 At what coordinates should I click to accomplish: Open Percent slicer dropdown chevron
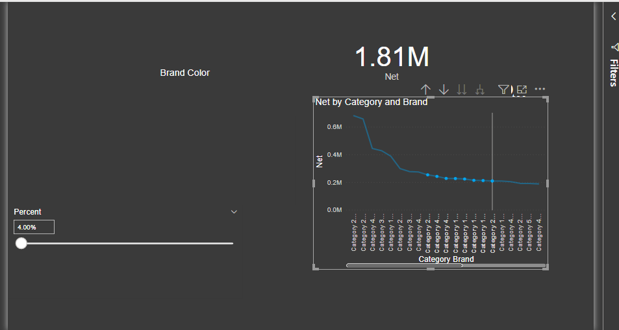click(234, 212)
